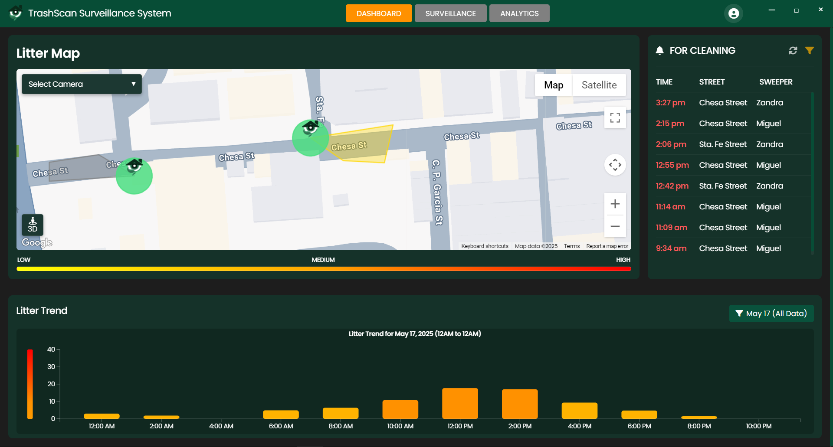The width and height of the screenshot is (833, 447).
Task: Enter fullscreen mode on the map
Action: pos(615,117)
